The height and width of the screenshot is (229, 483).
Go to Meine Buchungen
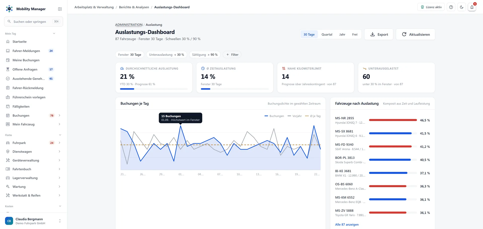33,60
